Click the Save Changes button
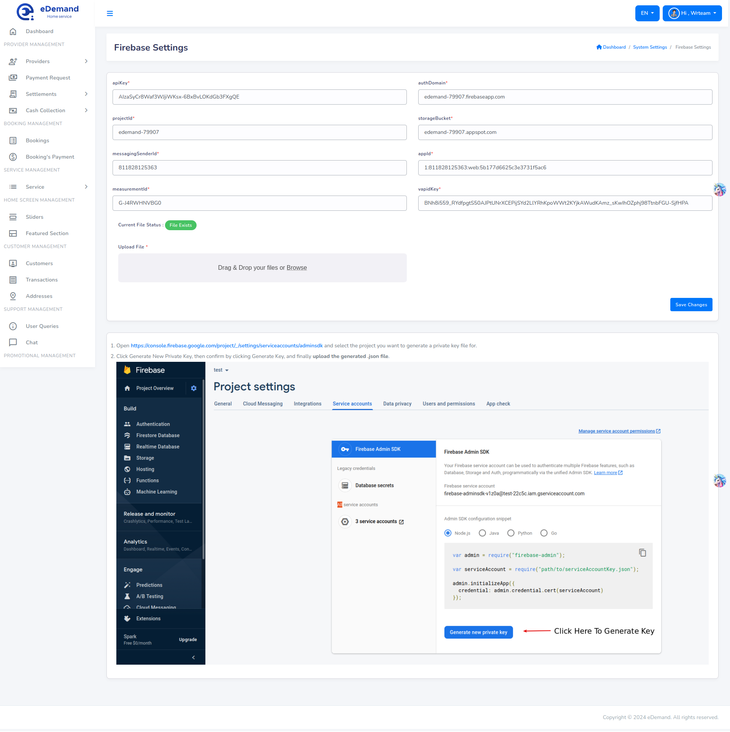The height and width of the screenshot is (732, 730). (691, 305)
